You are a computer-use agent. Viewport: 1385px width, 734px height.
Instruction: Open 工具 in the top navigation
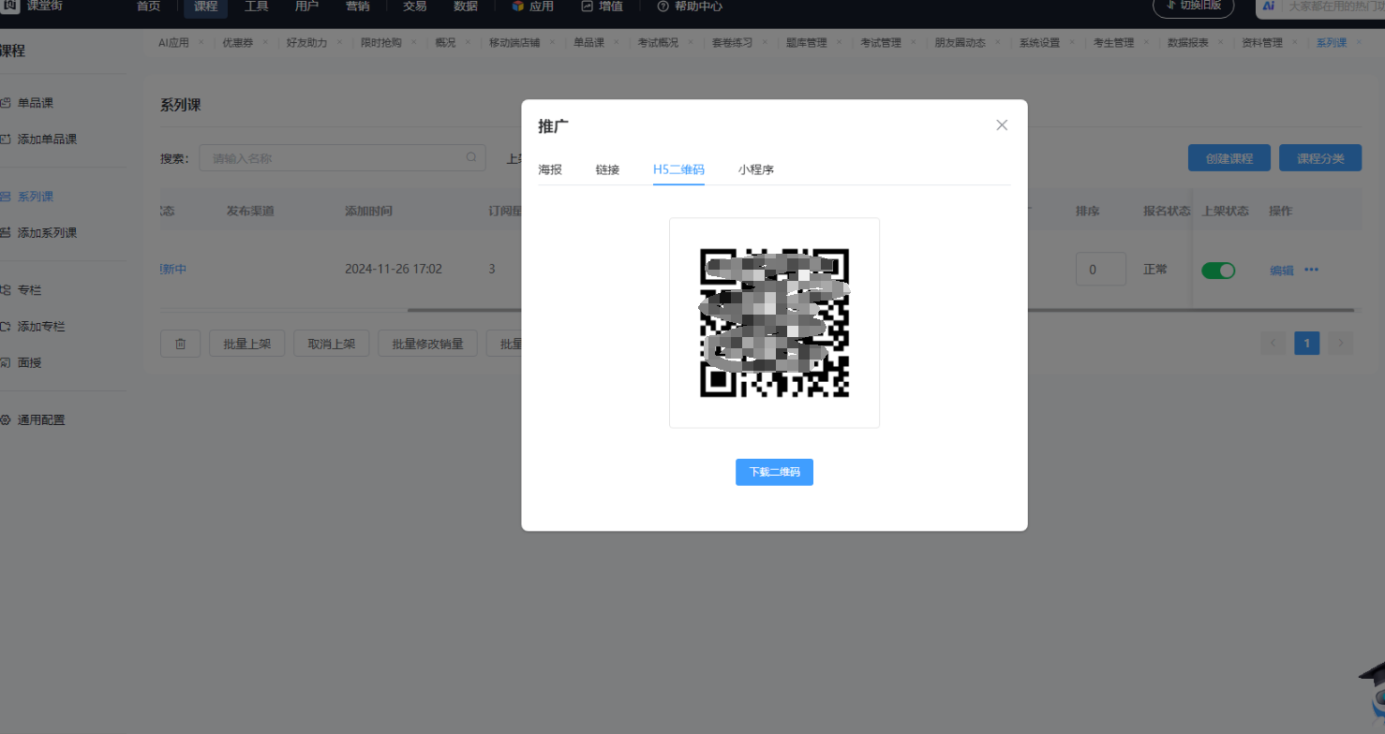pyautogui.click(x=256, y=7)
